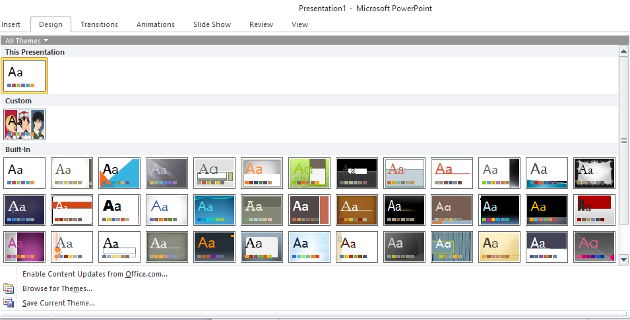The image size is (630, 320).
Task: Apply the theme with blue and orange triangles
Action: (x=119, y=173)
